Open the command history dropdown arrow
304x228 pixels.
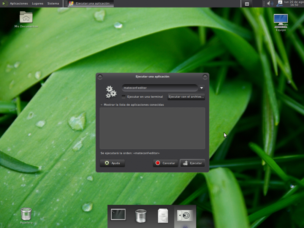point(201,88)
